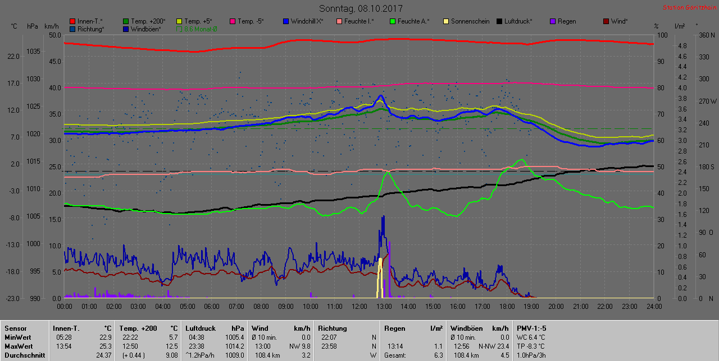Click the Innen-T. average value 24.37
The height and width of the screenshot is (361, 719).
104,355
